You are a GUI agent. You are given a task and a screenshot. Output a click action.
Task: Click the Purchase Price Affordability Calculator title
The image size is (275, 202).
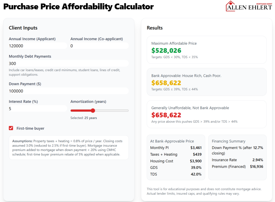click(x=78, y=6)
